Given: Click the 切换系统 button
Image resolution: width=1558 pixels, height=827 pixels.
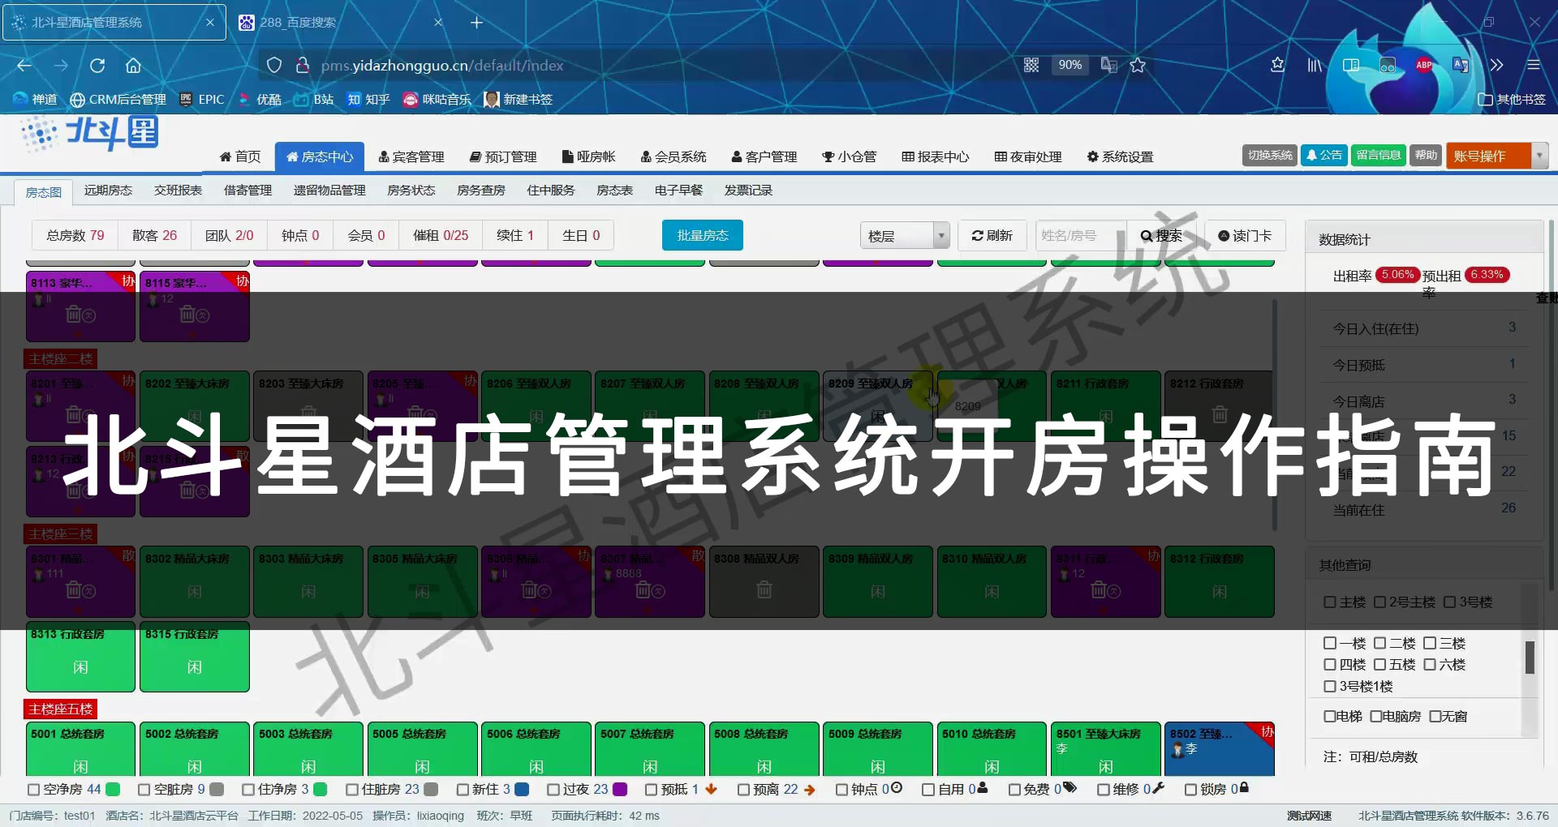Looking at the screenshot, I should [1270, 155].
